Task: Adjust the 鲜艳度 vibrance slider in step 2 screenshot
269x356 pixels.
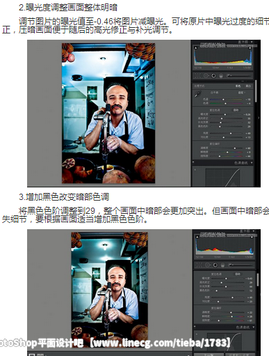Action: (227, 152)
